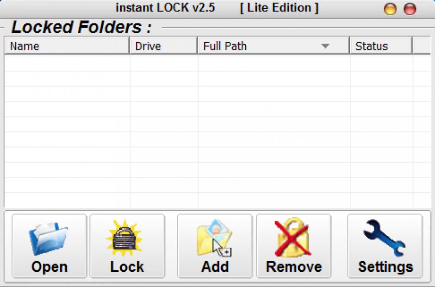Click the "Lock" button label
This screenshot has width=435, height=287.
[127, 267]
